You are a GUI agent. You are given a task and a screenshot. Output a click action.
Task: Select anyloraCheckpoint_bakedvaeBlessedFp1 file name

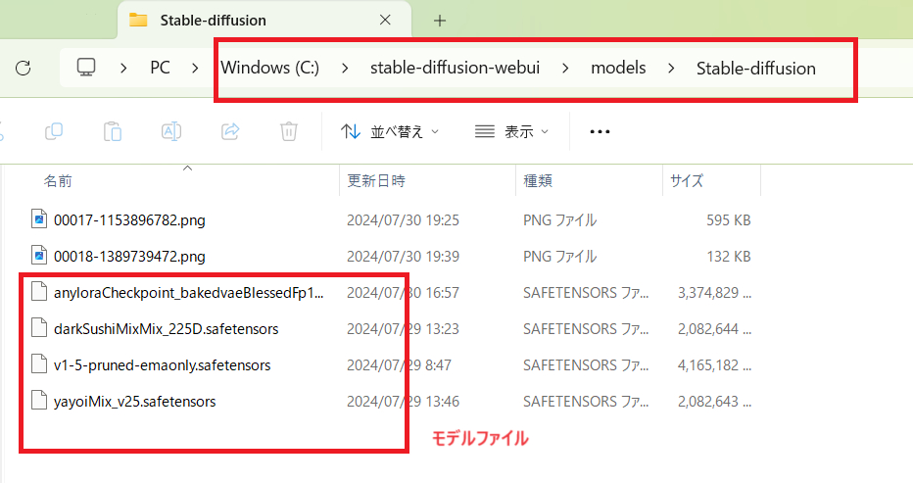[x=189, y=293]
